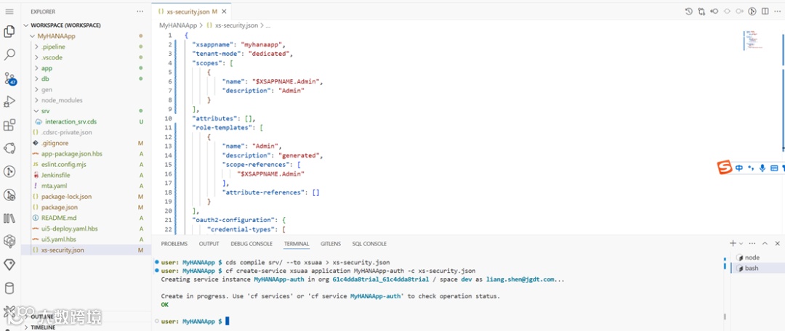Switch to the OUTPUT tab
Viewport: 785px width, 331px height.
tap(209, 244)
